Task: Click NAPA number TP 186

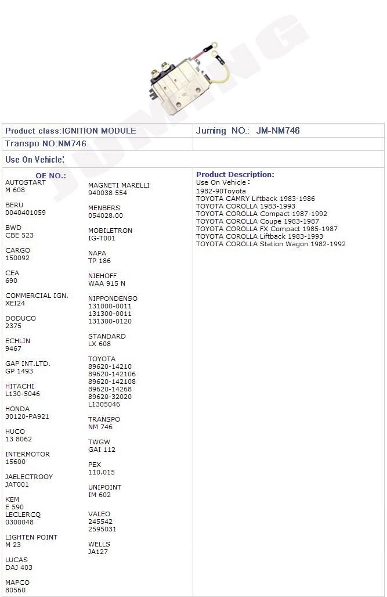Action: click(x=99, y=261)
